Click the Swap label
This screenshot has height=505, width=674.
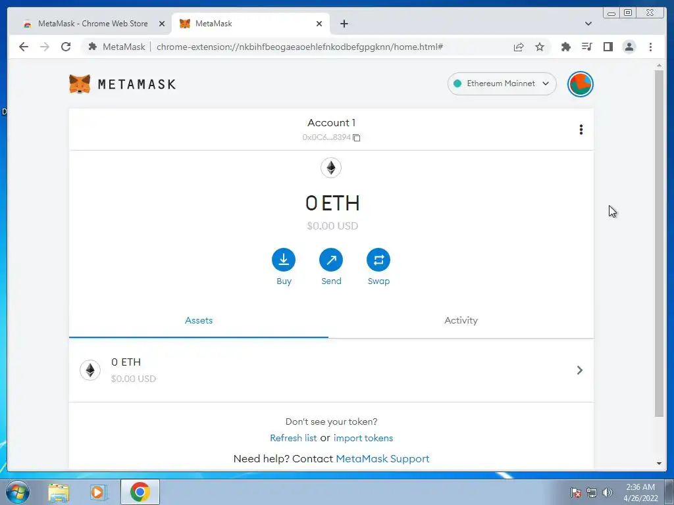pos(378,281)
